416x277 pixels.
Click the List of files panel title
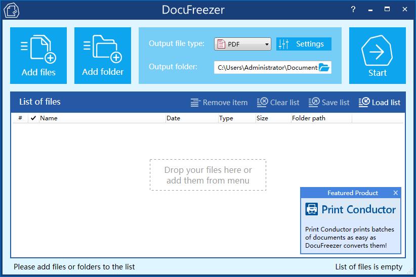click(40, 102)
